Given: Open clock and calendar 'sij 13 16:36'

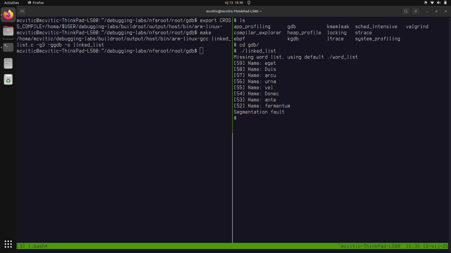Looking at the screenshot, I should [234, 3].
